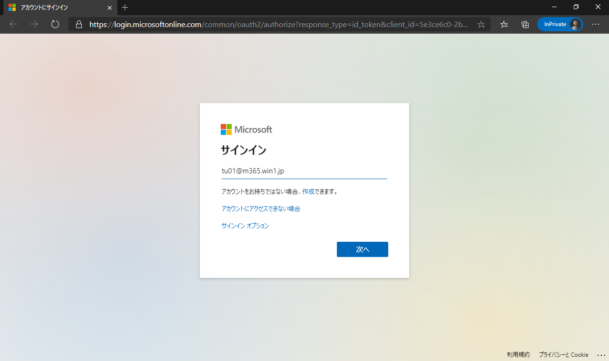
Task: Open the Favorites list panel
Action: [504, 24]
